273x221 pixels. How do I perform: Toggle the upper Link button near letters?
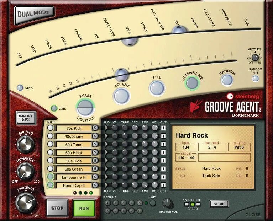[20, 87]
